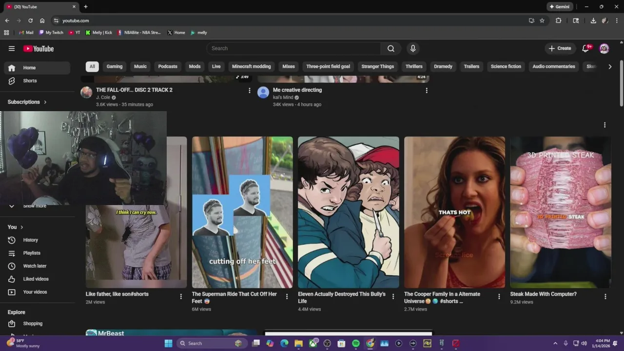Image resolution: width=624 pixels, height=351 pixels.
Task: Open Chrome extensions puzzle icon
Action: 559,20
